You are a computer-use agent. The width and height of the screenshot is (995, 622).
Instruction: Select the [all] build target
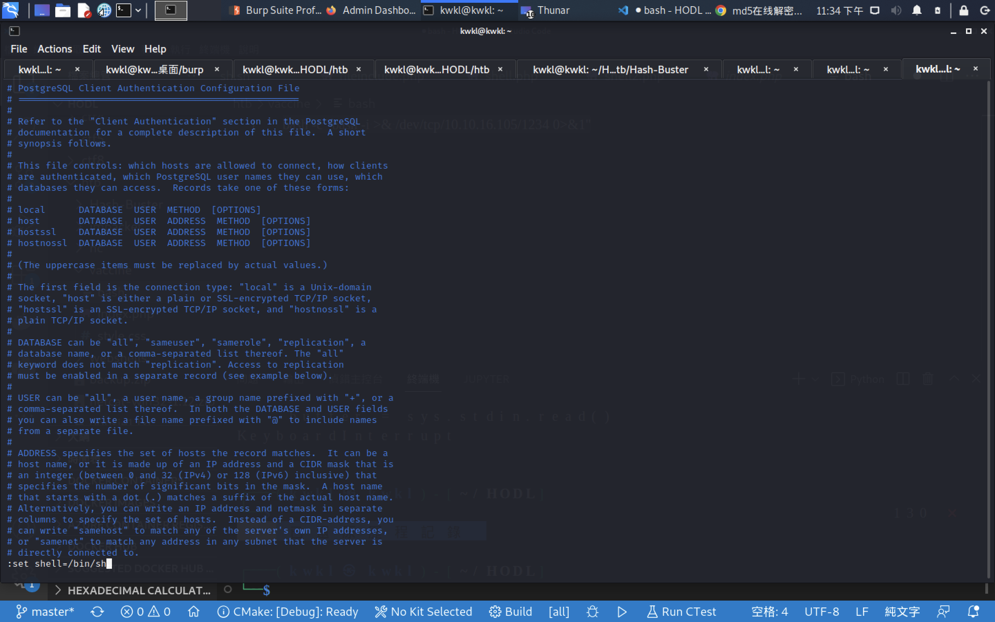pos(559,612)
